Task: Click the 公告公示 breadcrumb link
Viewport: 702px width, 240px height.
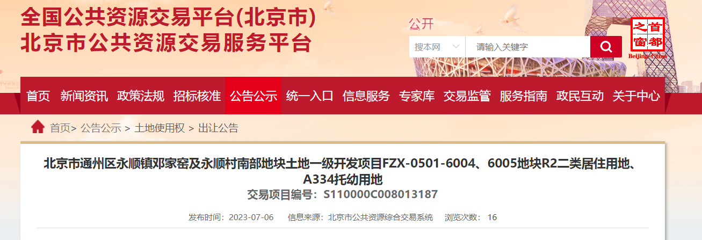Action: pyautogui.click(x=101, y=128)
